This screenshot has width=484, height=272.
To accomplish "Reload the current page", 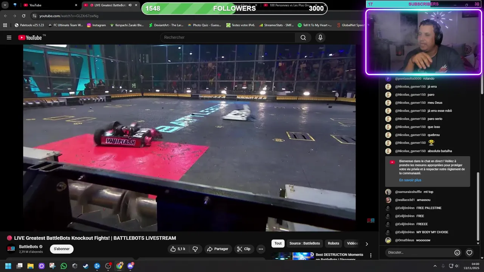I will [x=23, y=16].
